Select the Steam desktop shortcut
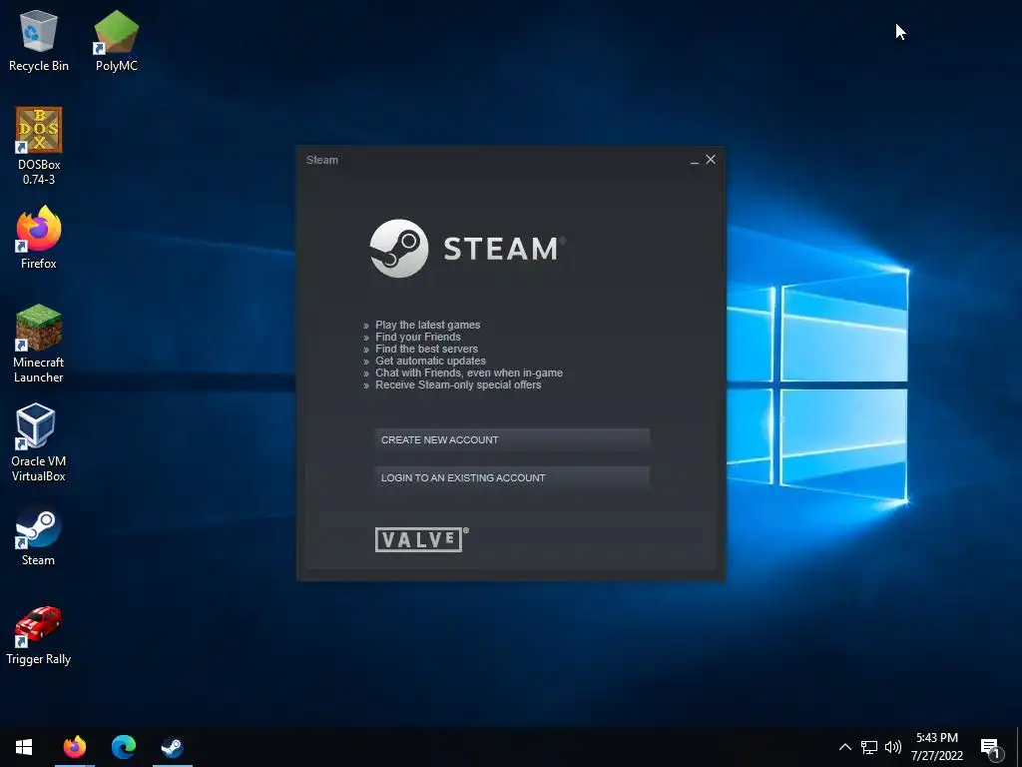 (39, 535)
